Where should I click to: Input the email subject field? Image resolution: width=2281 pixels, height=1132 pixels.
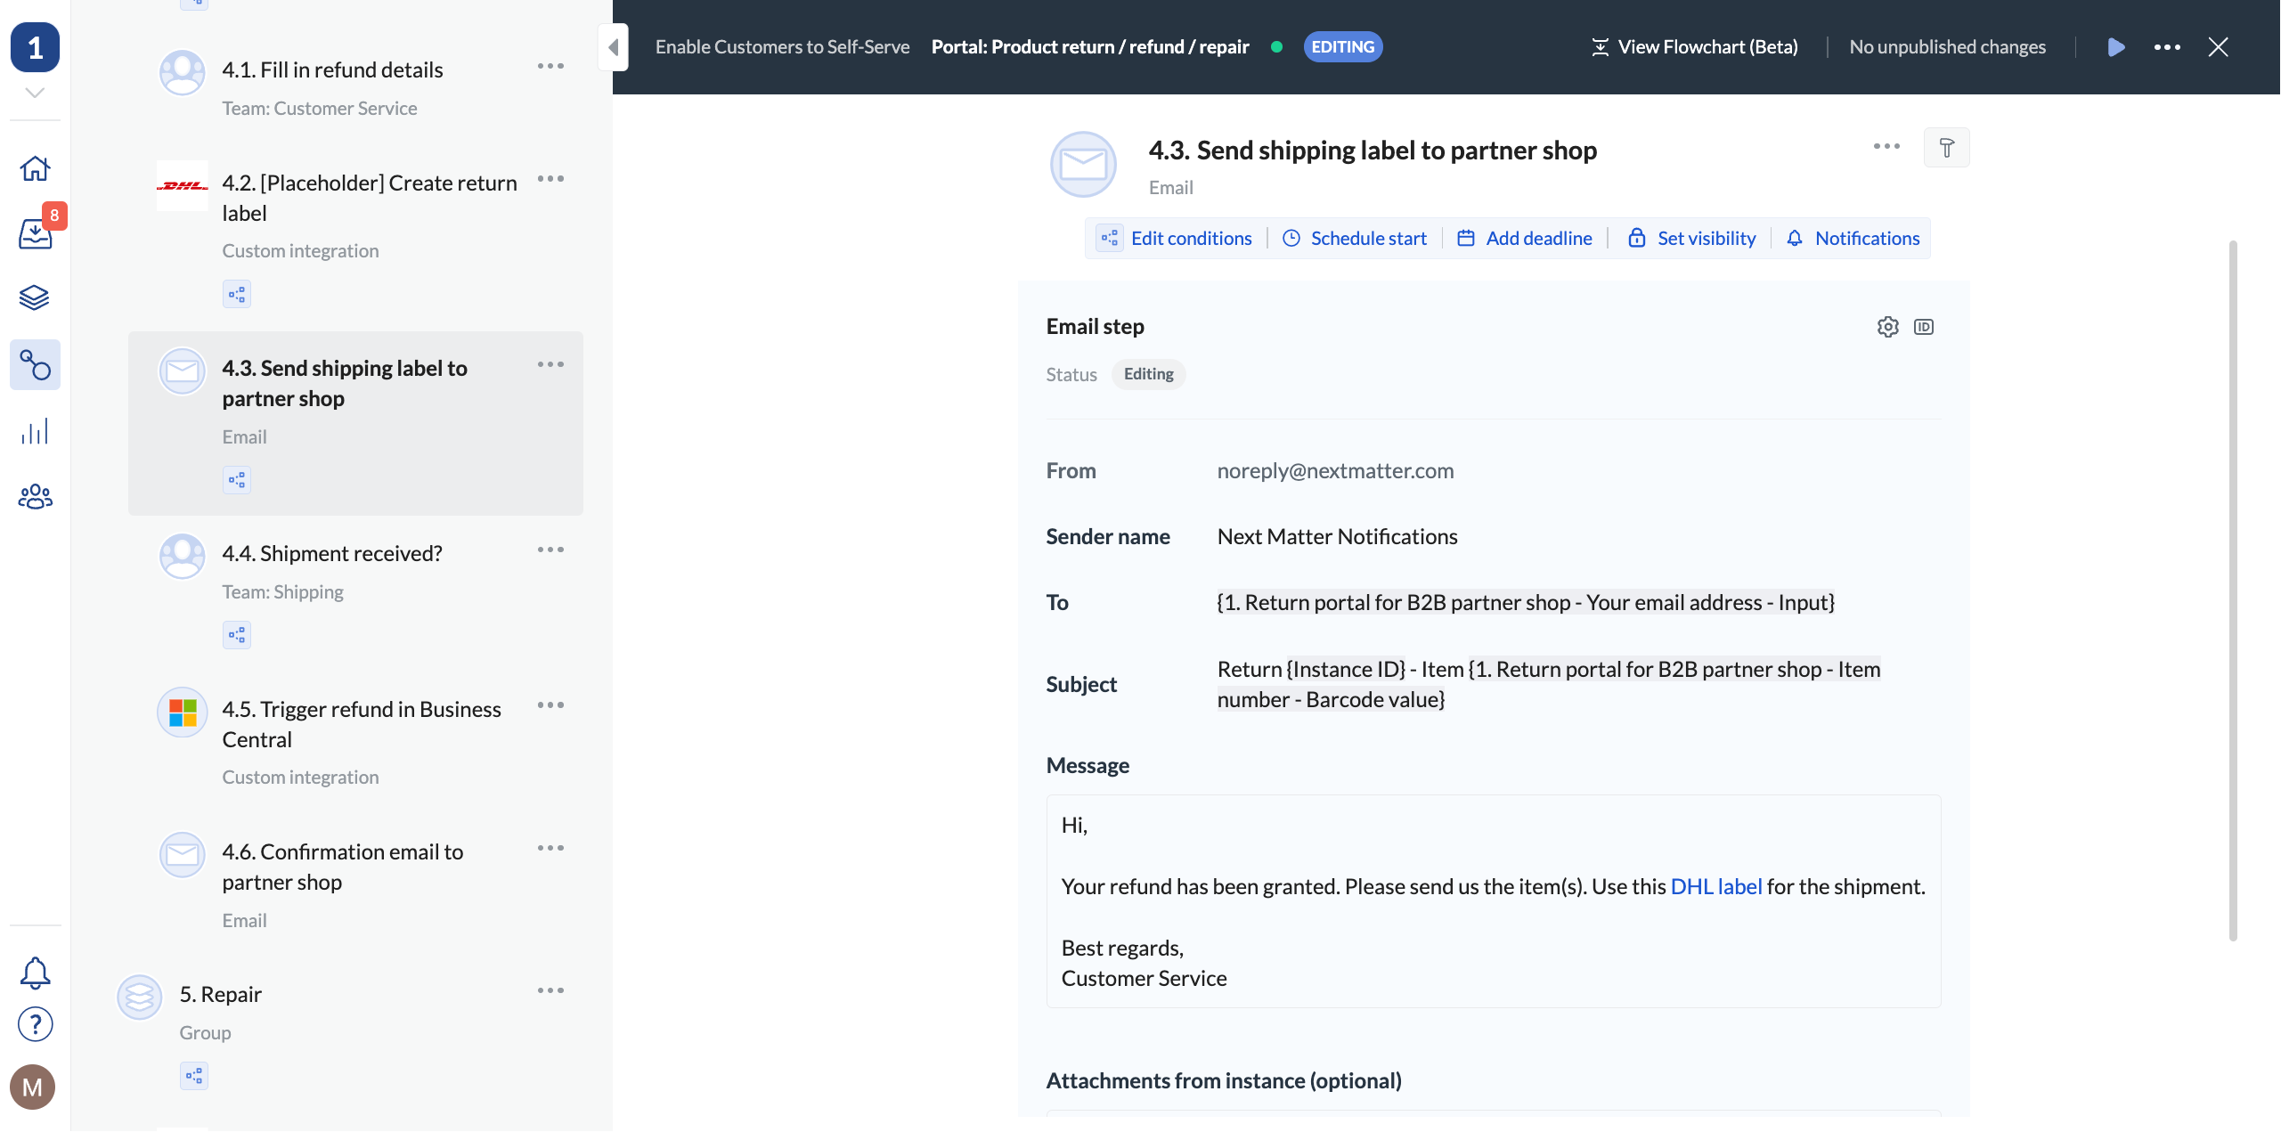(x=1548, y=684)
